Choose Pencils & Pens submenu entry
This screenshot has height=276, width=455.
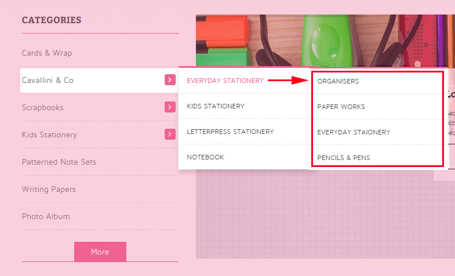tap(344, 158)
